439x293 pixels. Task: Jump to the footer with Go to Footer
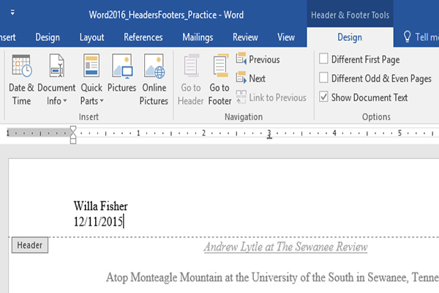[219, 80]
